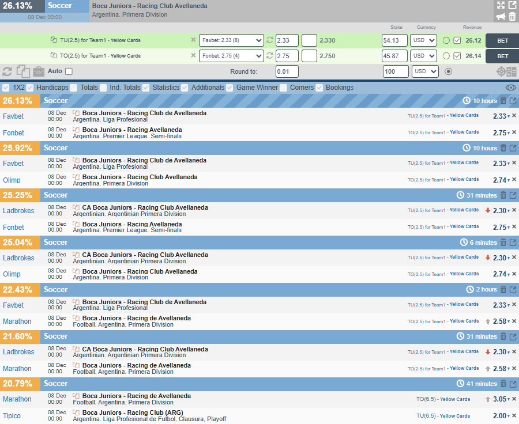Click the fullscreen expand icon in header
The height and width of the screenshot is (424, 519).
coord(501,5)
